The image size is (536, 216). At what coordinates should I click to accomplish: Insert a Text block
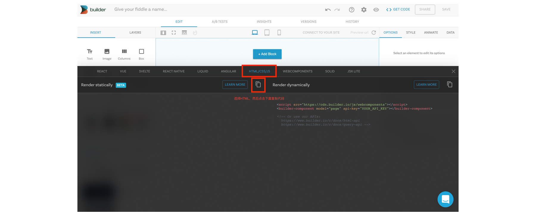pyautogui.click(x=90, y=54)
